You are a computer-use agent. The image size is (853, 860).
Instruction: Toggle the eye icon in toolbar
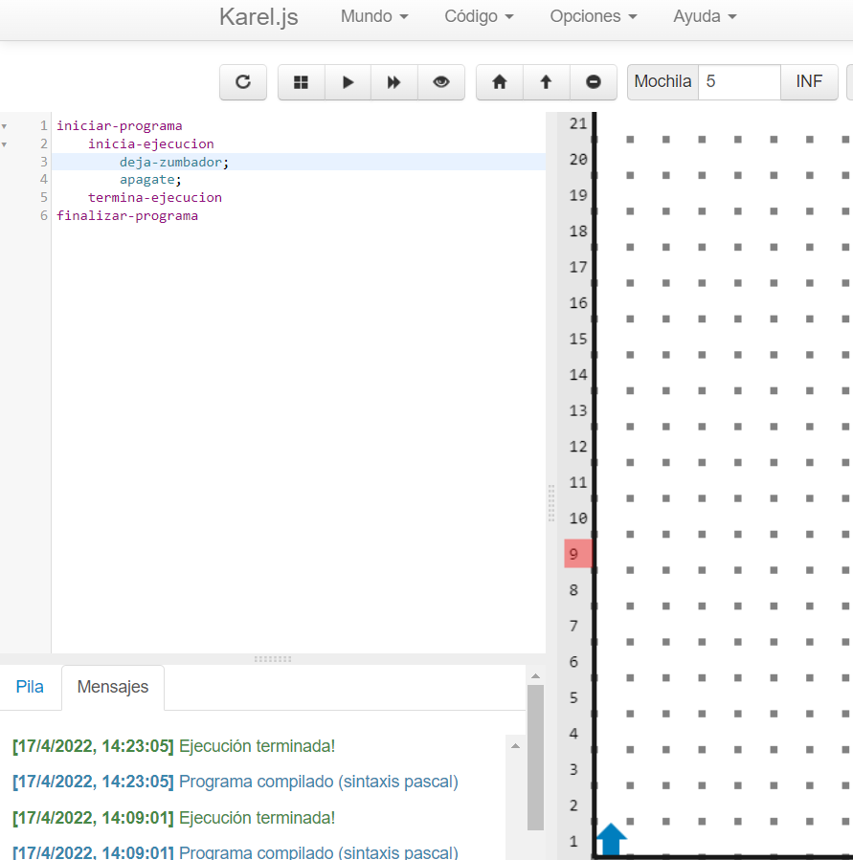[x=440, y=82]
